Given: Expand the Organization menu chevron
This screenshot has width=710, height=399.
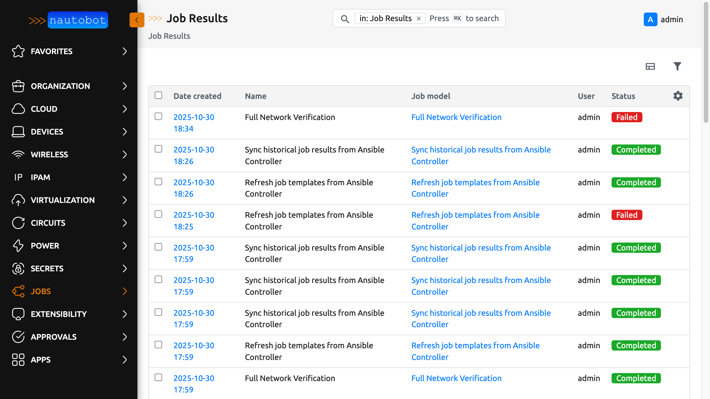Looking at the screenshot, I should pyautogui.click(x=125, y=86).
